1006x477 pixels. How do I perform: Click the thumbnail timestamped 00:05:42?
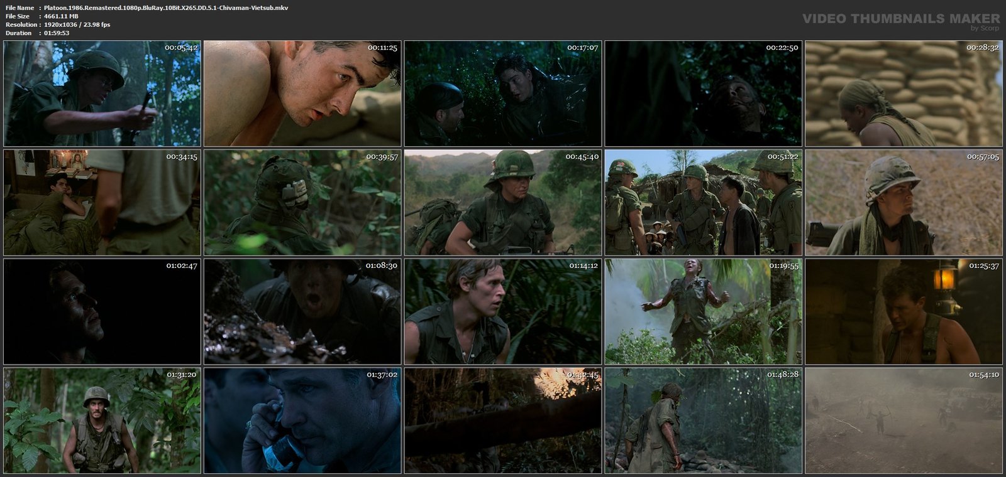[102, 94]
